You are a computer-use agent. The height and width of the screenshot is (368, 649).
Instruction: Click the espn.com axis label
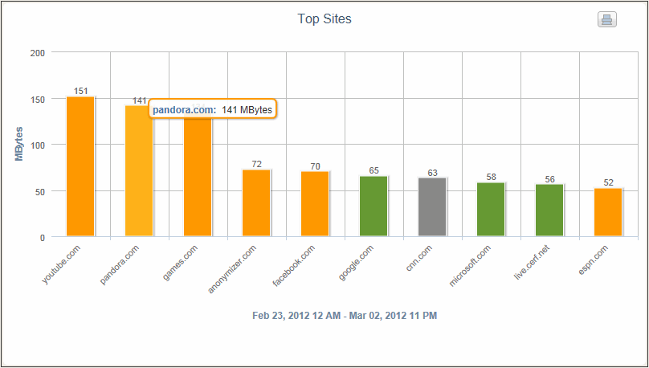coord(594,260)
